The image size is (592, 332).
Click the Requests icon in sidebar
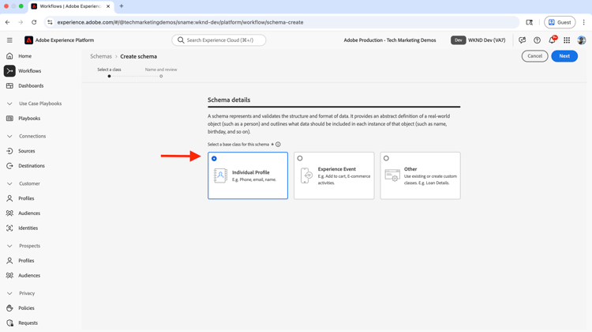click(x=9, y=323)
